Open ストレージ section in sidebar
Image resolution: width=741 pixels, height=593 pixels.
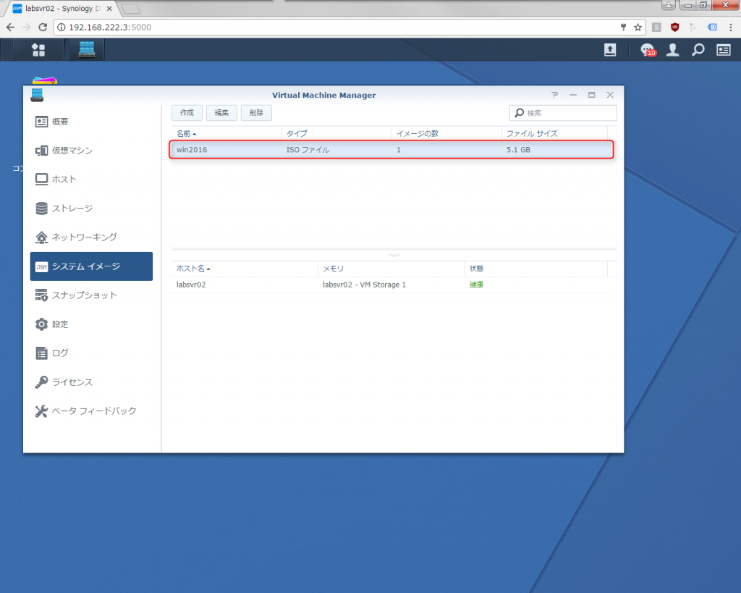[x=91, y=209]
